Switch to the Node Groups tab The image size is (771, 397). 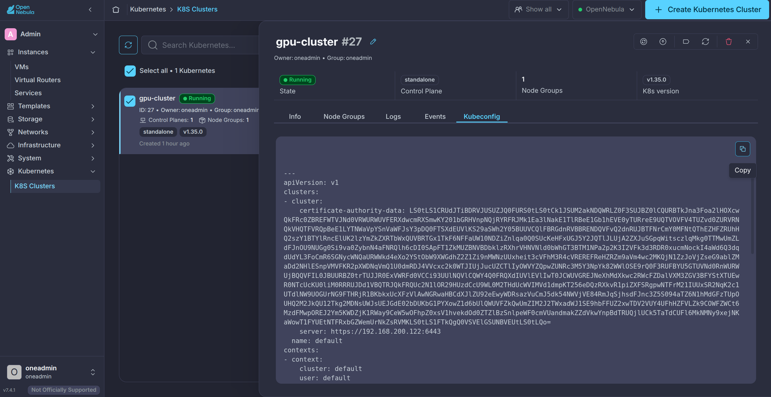(344, 116)
